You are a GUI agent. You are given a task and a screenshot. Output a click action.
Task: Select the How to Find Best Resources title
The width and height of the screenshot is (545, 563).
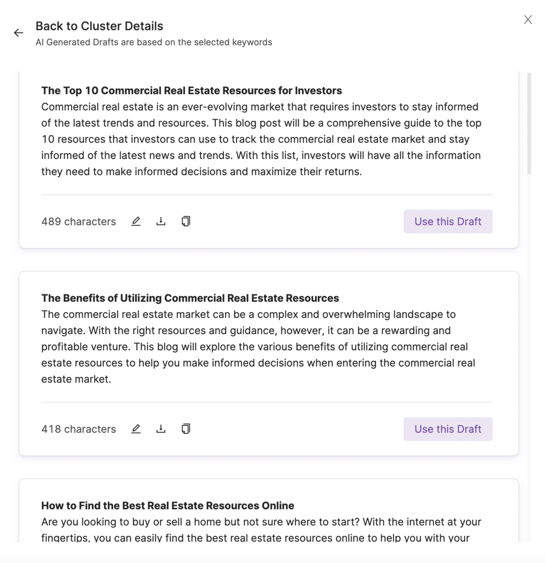pyautogui.click(x=168, y=506)
